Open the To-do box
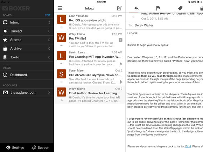 (27, 57)
